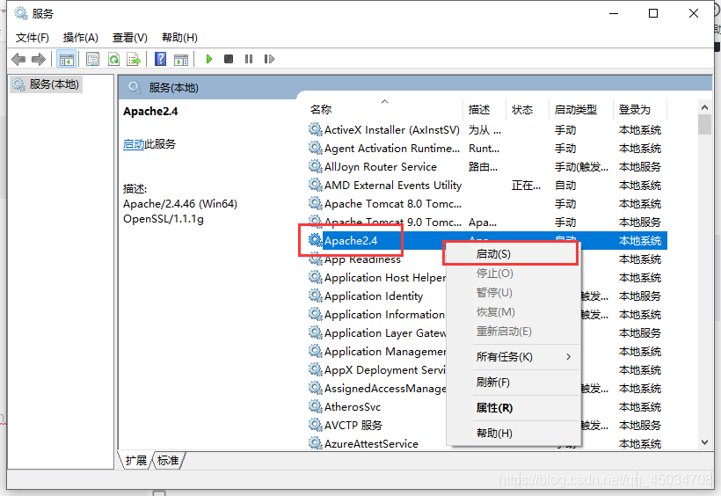721x496 pixels.
Task: Select the AssignedAccessManager service
Action: click(385, 389)
